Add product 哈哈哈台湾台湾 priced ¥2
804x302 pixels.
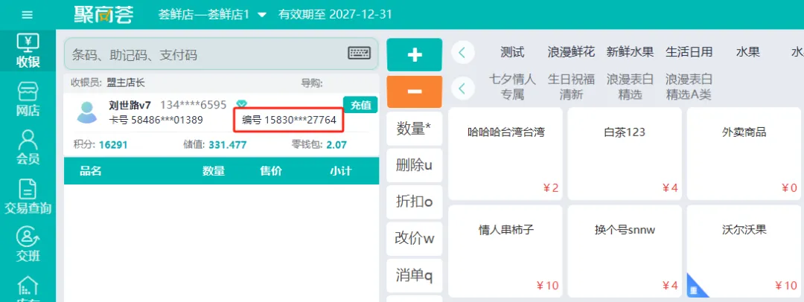[x=505, y=154]
